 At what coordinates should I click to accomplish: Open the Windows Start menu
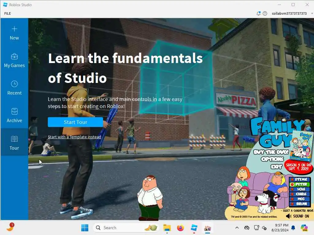pyautogui.click(x=85, y=228)
